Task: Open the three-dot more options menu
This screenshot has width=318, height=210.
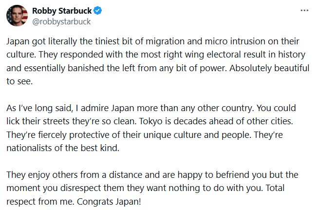Action: pyautogui.click(x=304, y=10)
